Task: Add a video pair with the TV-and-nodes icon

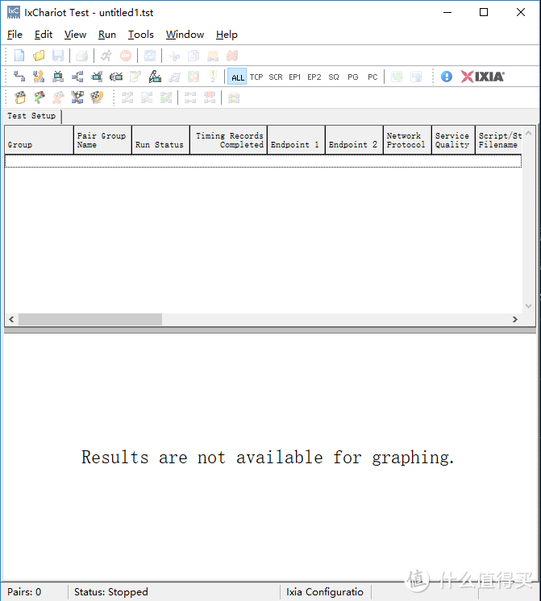Action: [x=58, y=77]
